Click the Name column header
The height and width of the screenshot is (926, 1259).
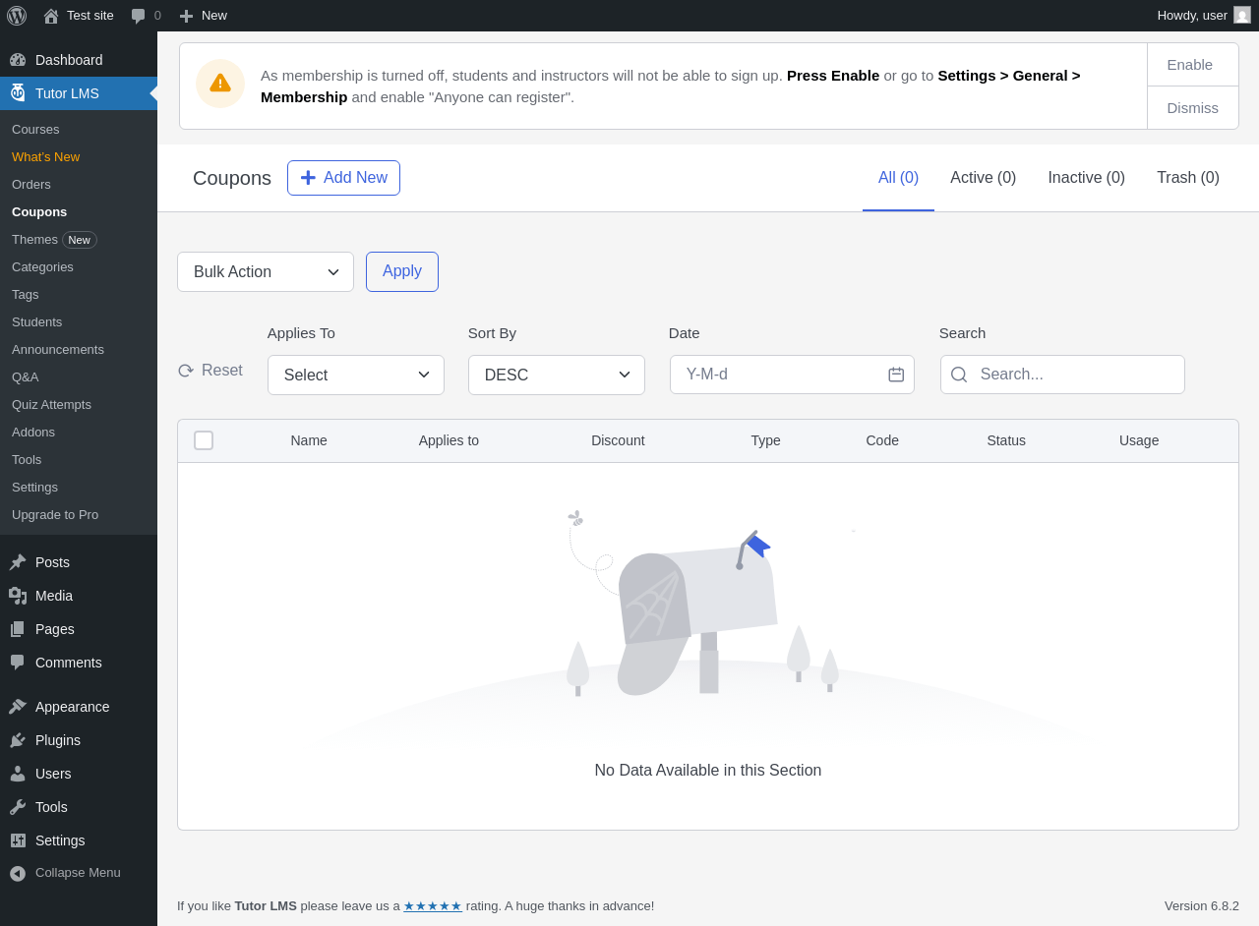coord(309,440)
